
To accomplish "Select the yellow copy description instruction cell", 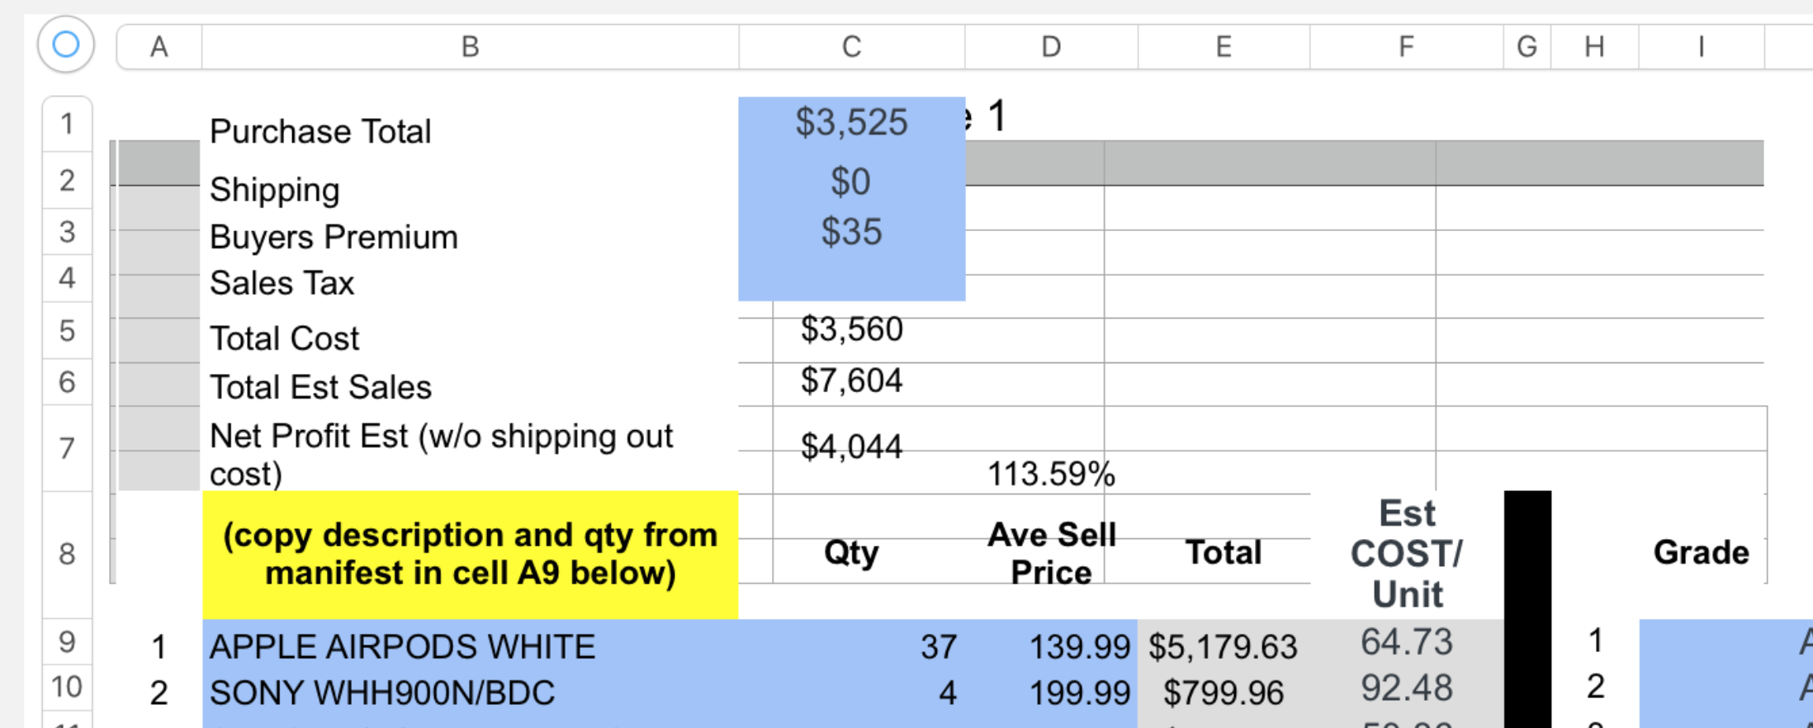I will pos(470,554).
